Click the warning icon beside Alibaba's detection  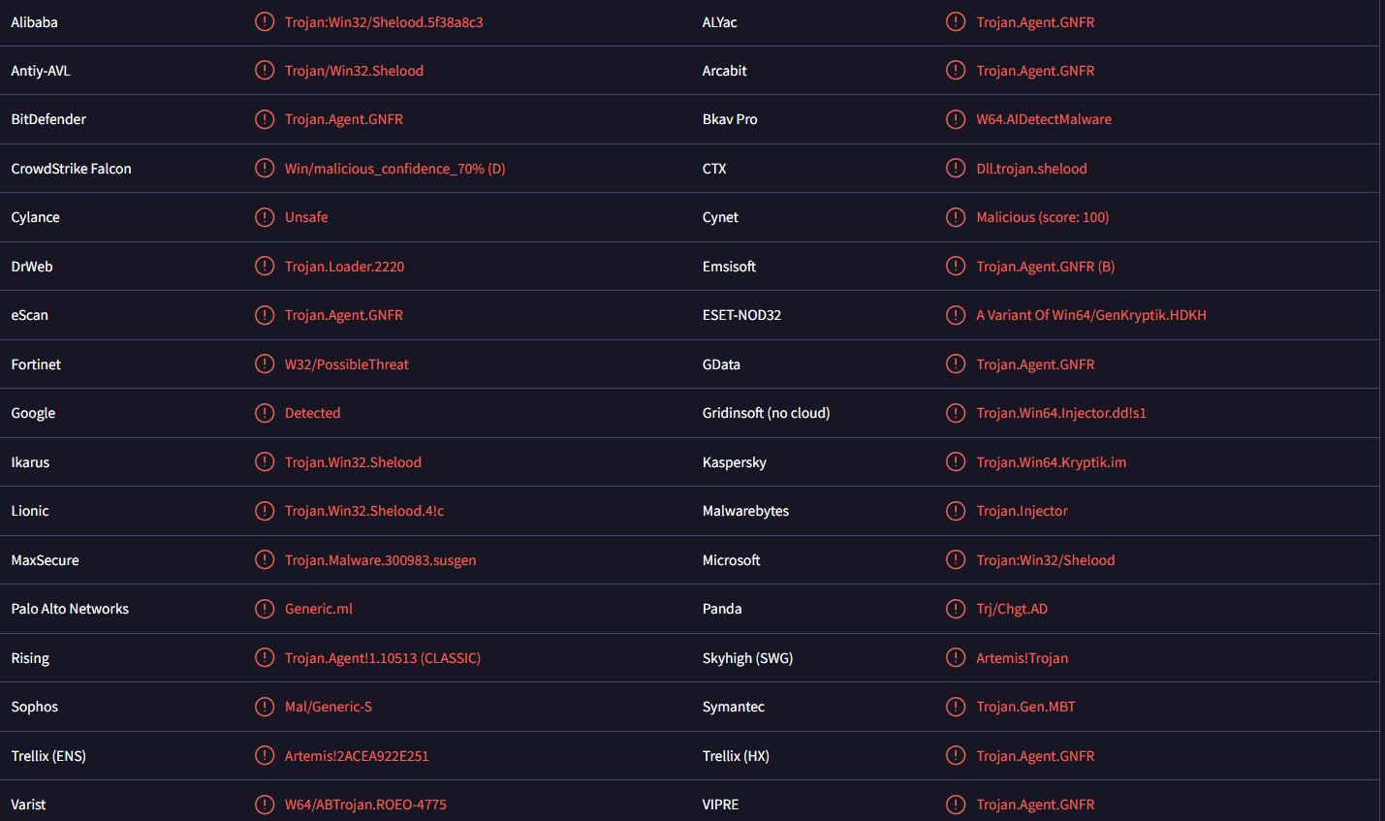pos(265,21)
